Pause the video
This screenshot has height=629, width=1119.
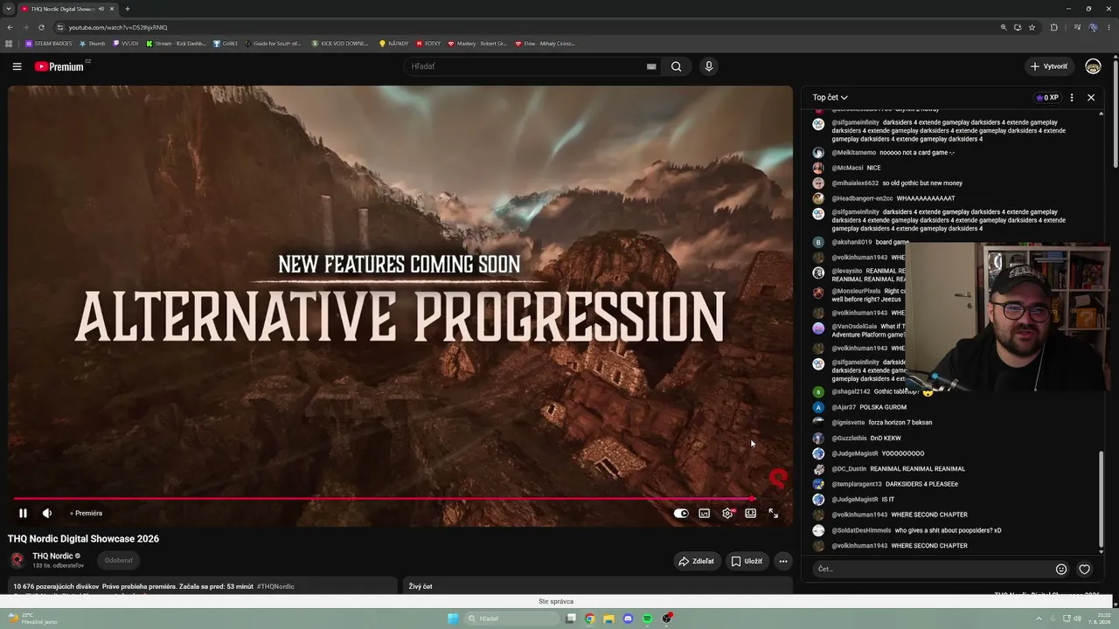coord(23,514)
